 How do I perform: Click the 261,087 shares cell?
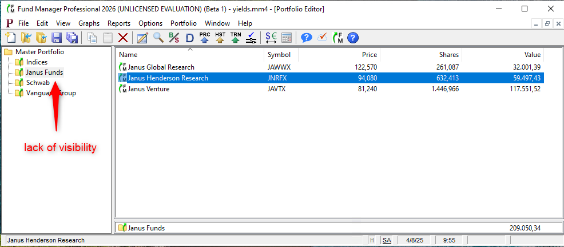(446, 67)
